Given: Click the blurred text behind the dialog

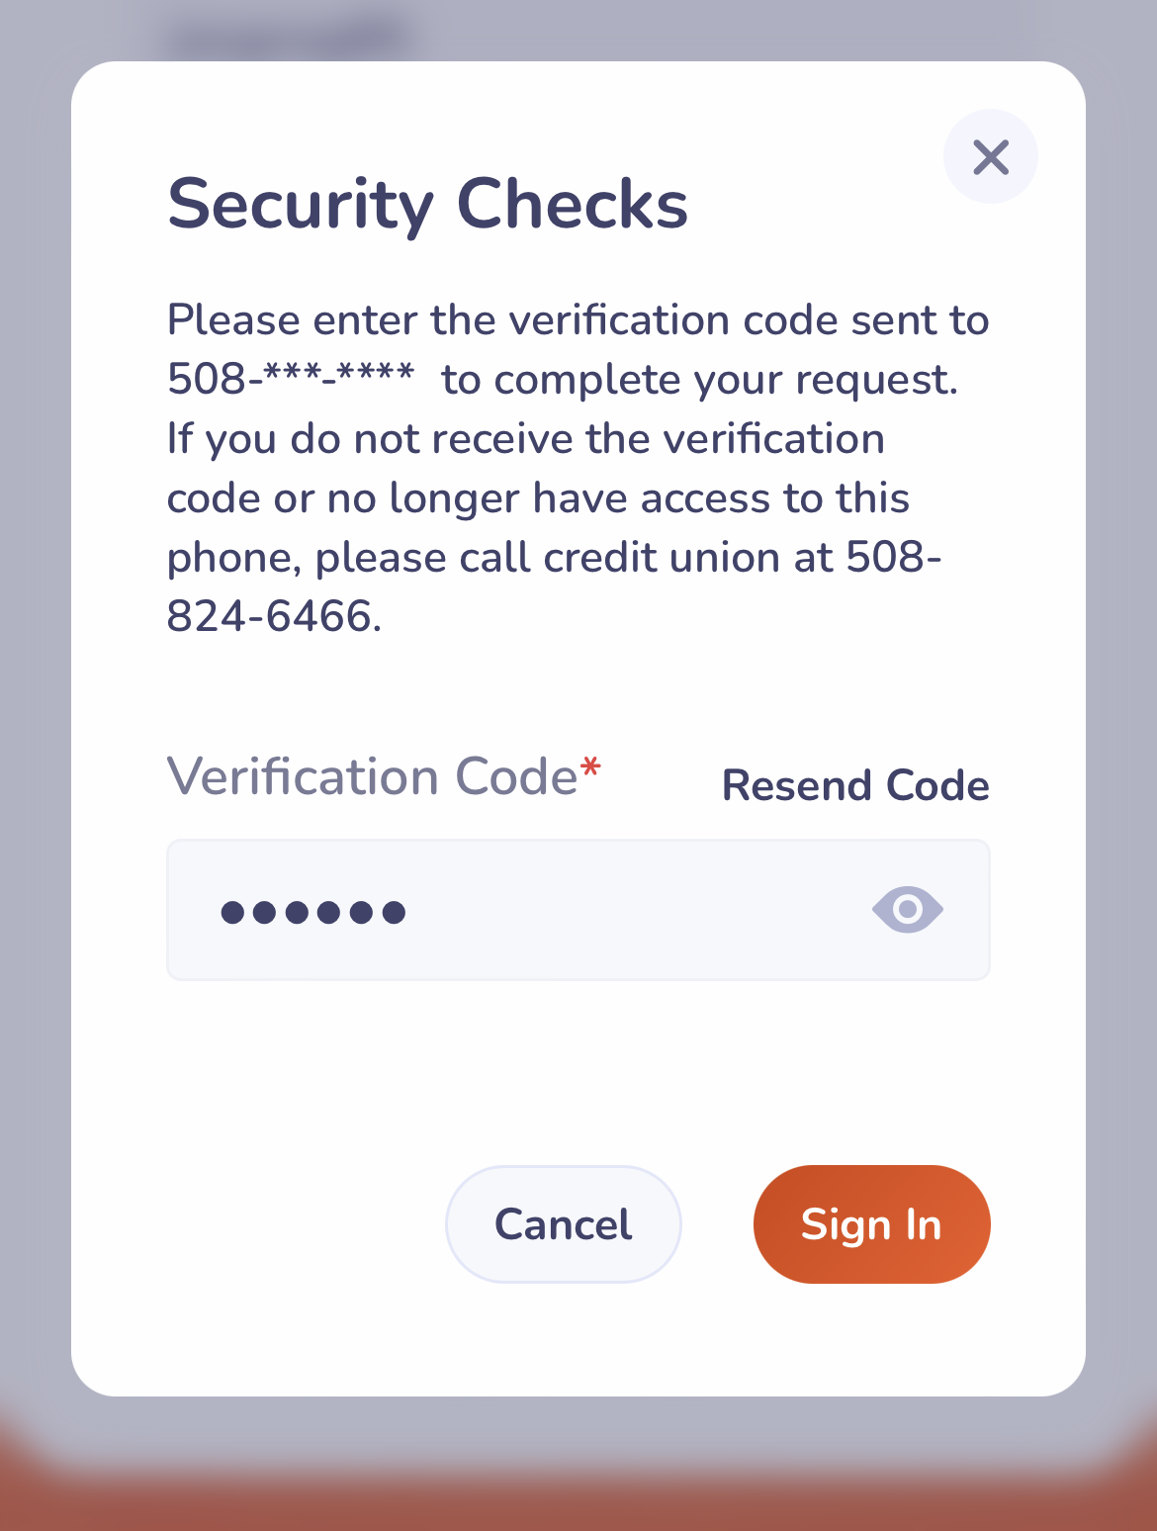Looking at the screenshot, I should point(287,40).
